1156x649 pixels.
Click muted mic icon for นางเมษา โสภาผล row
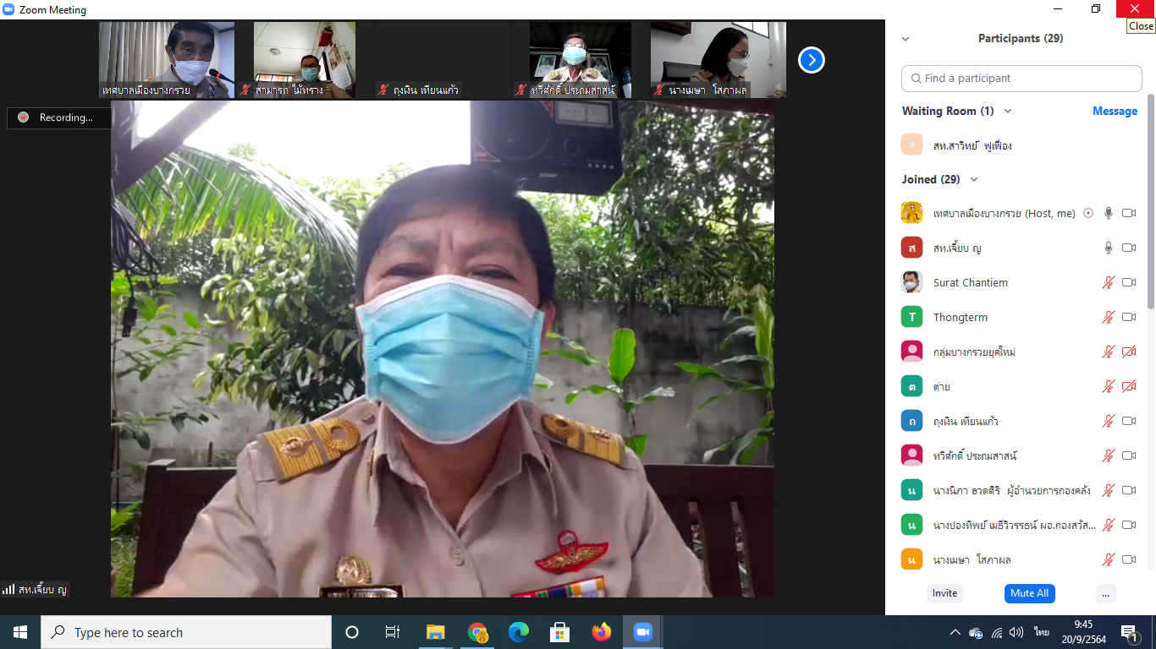click(1109, 560)
